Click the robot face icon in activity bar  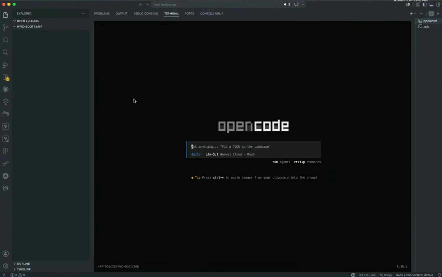click(x=5, y=188)
